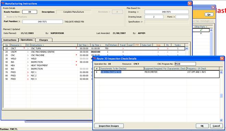Screen dimensions: 226x131
Task: Select operation 60 INSPECTION instruction
Action: 37,69
